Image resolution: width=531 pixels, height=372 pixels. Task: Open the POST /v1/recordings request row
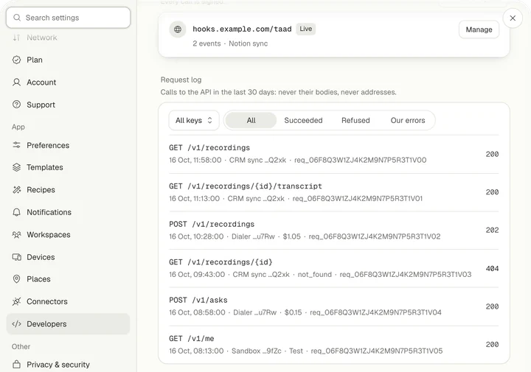pos(333,231)
